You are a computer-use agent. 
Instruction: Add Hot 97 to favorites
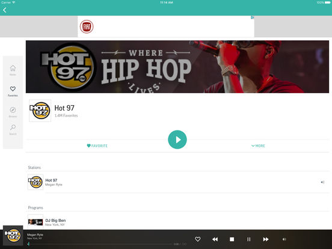tap(97, 146)
